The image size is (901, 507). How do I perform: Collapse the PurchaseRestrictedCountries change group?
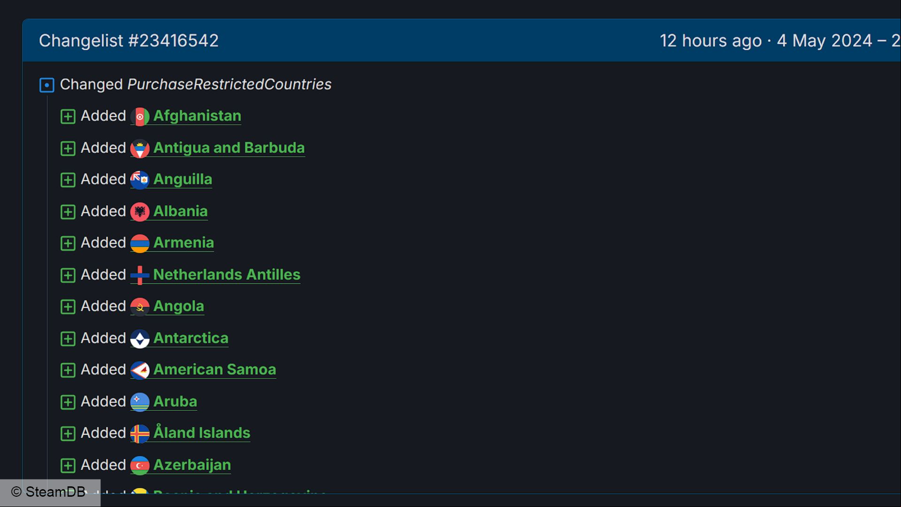[x=47, y=85]
